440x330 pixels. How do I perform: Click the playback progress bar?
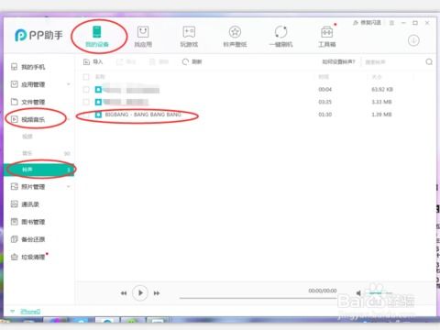click(x=258, y=298)
